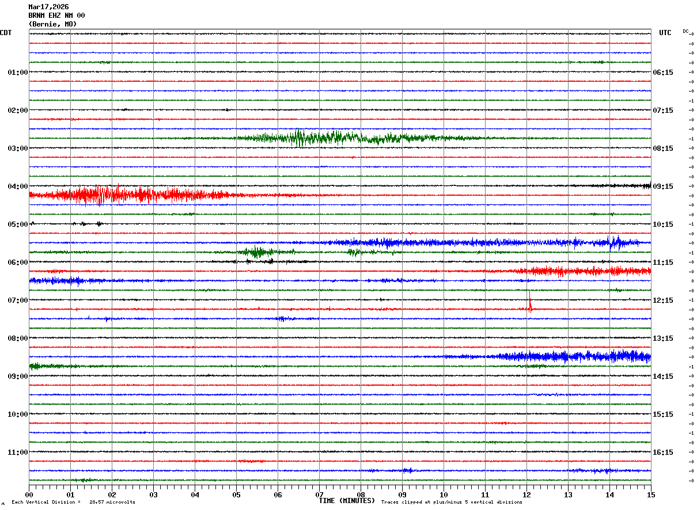Click the 14:15 UTC time label

click(x=664, y=376)
